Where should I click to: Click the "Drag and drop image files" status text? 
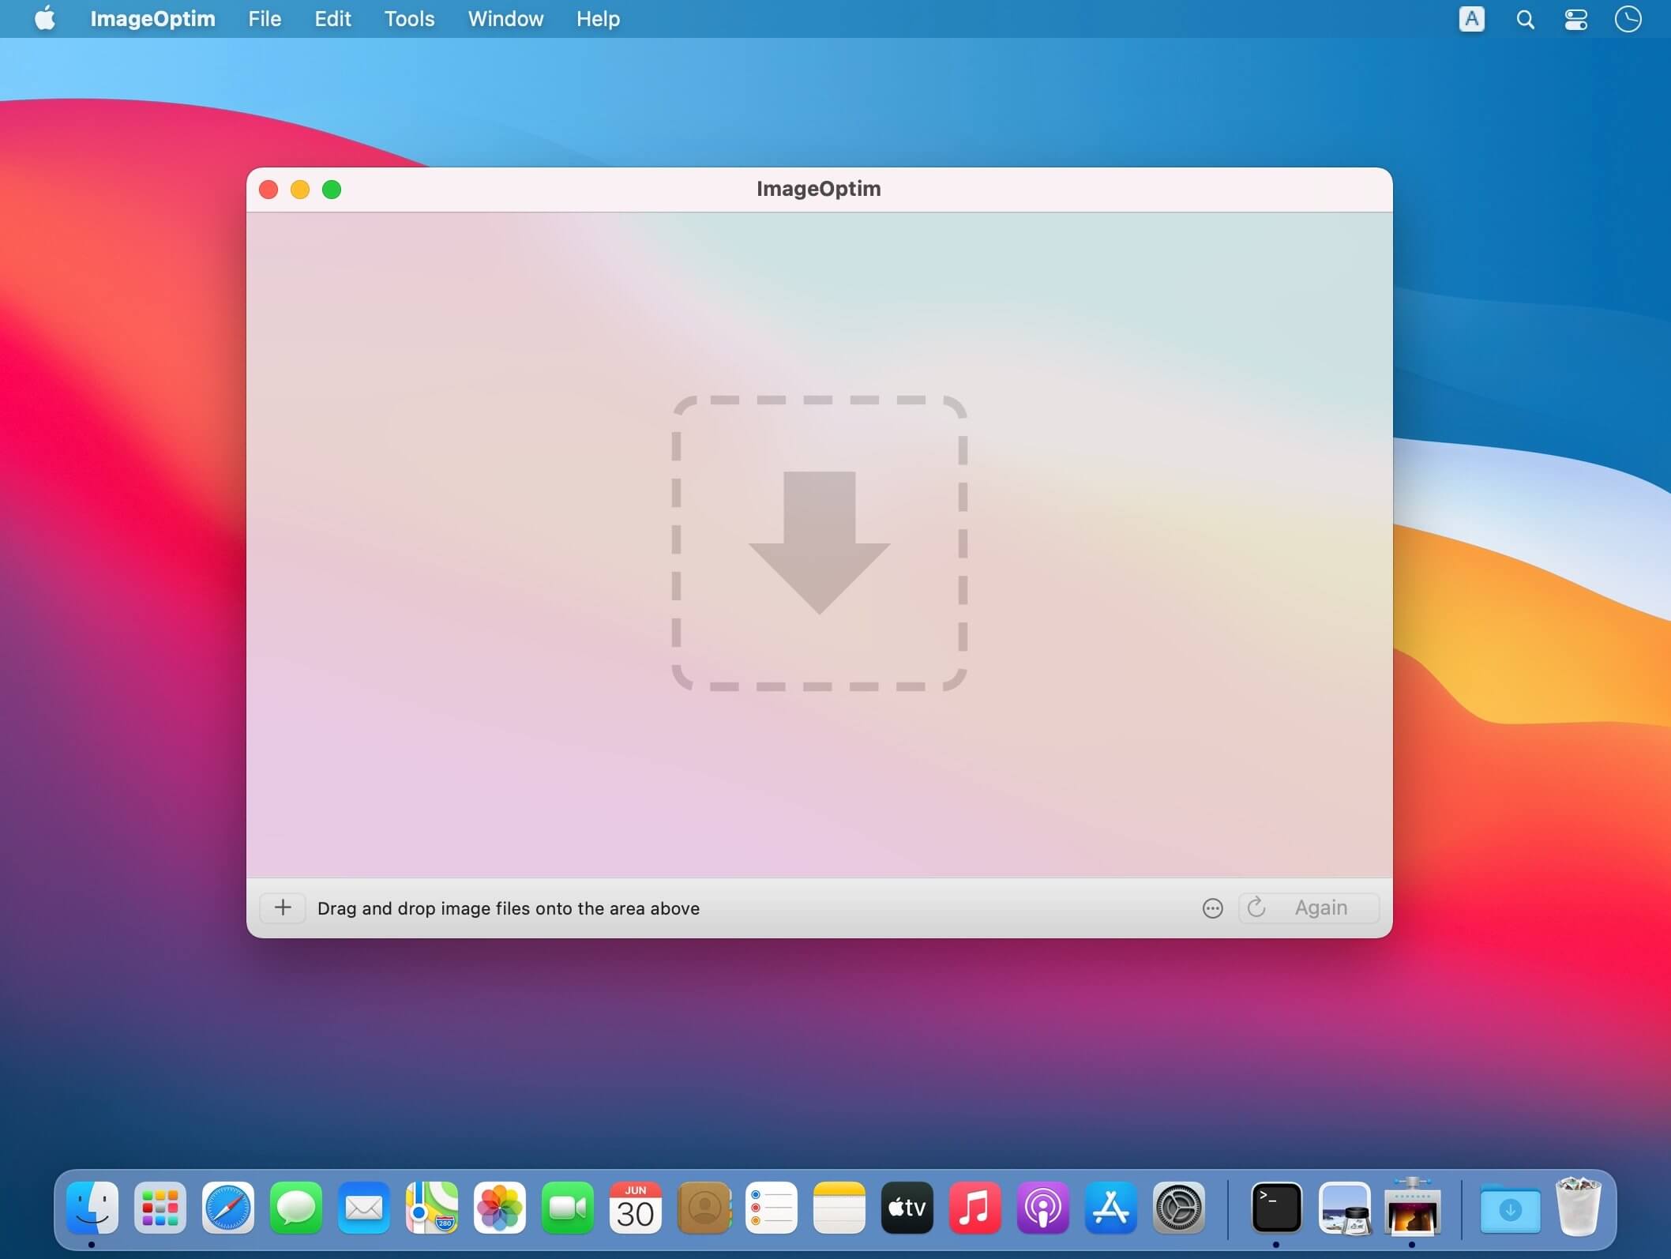pyautogui.click(x=509, y=908)
